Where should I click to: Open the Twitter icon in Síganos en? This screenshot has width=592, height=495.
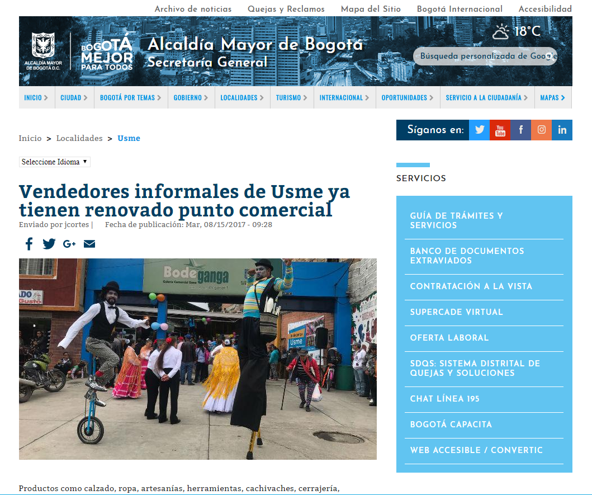[x=479, y=130]
